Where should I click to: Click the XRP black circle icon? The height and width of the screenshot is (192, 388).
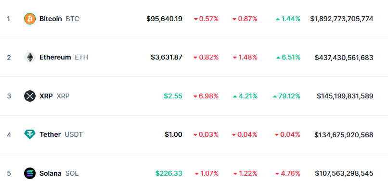tap(30, 96)
